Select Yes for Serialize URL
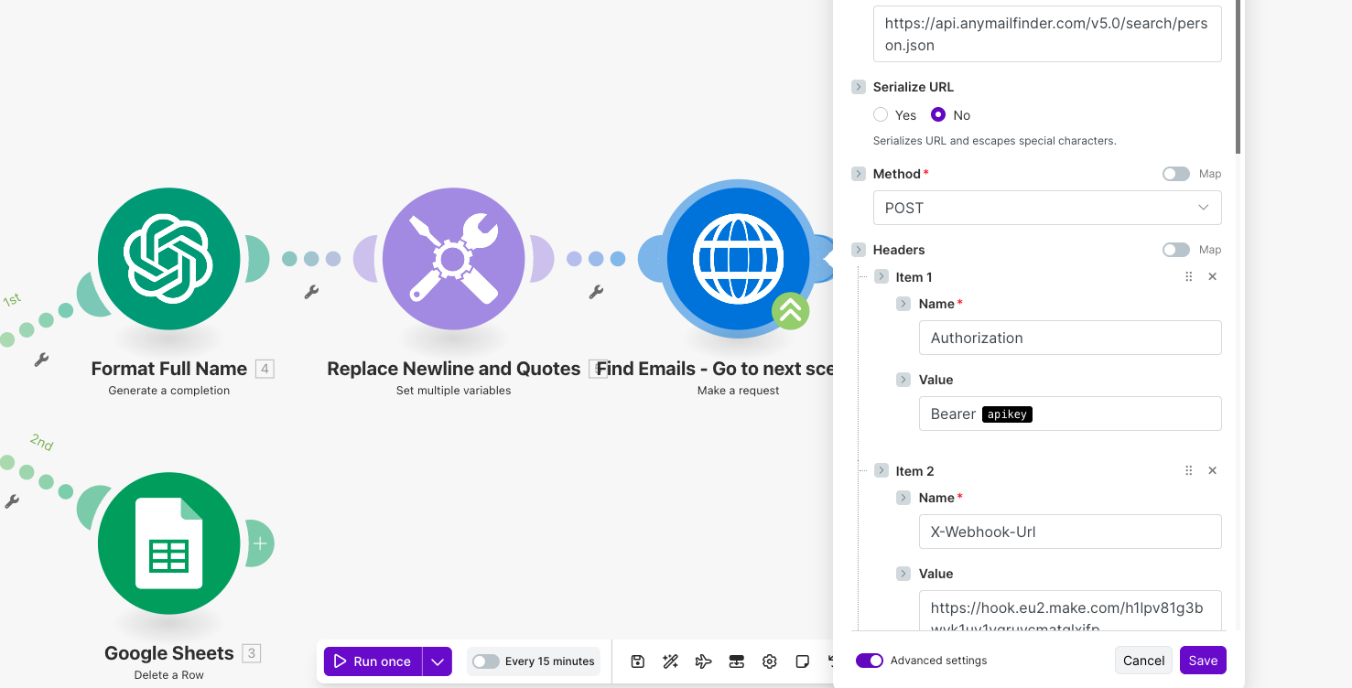 [x=881, y=115]
